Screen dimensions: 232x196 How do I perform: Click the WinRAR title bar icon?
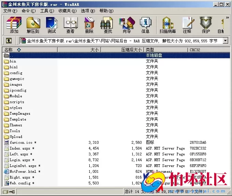[4, 4]
